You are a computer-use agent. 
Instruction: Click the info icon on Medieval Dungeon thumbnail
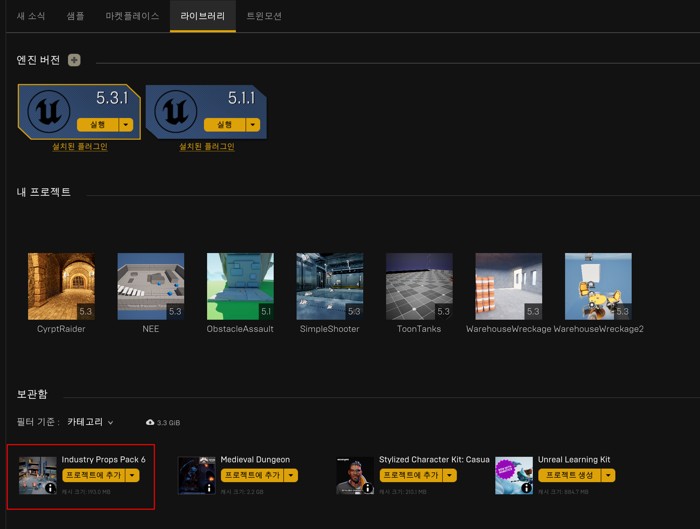(209, 488)
